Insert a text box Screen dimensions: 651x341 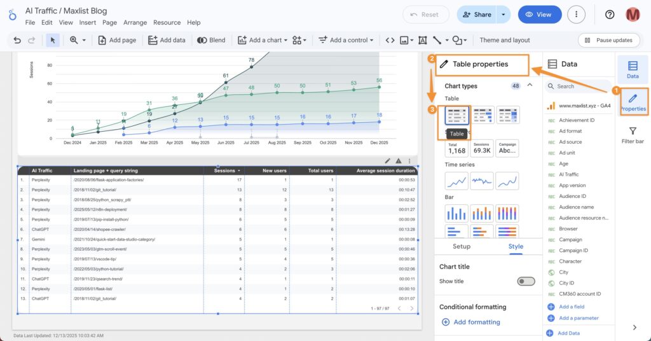(423, 40)
